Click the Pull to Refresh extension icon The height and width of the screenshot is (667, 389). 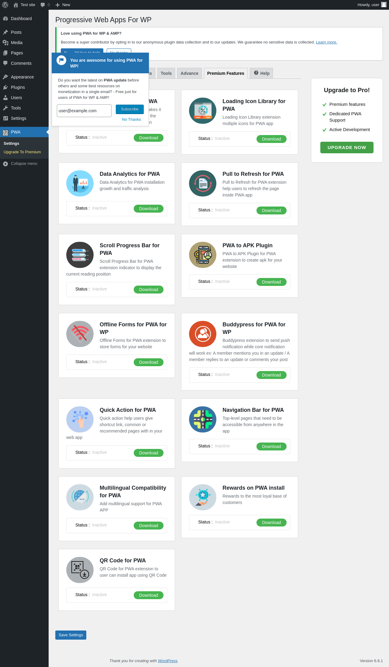(x=203, y=183)
